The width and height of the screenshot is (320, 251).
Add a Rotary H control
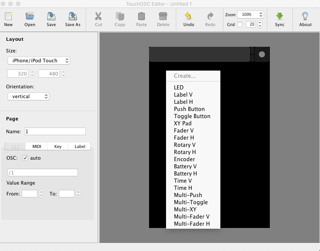coord(193,152)
